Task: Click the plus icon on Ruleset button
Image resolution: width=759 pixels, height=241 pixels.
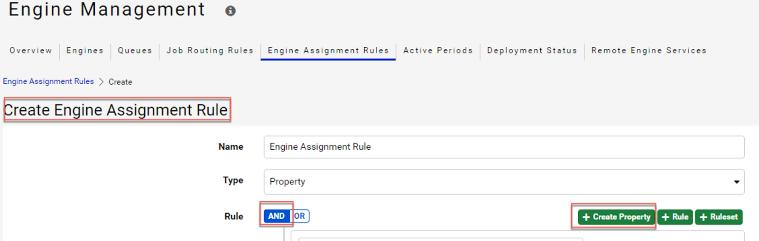Action: pyautogui.click(x=703, y=217)
